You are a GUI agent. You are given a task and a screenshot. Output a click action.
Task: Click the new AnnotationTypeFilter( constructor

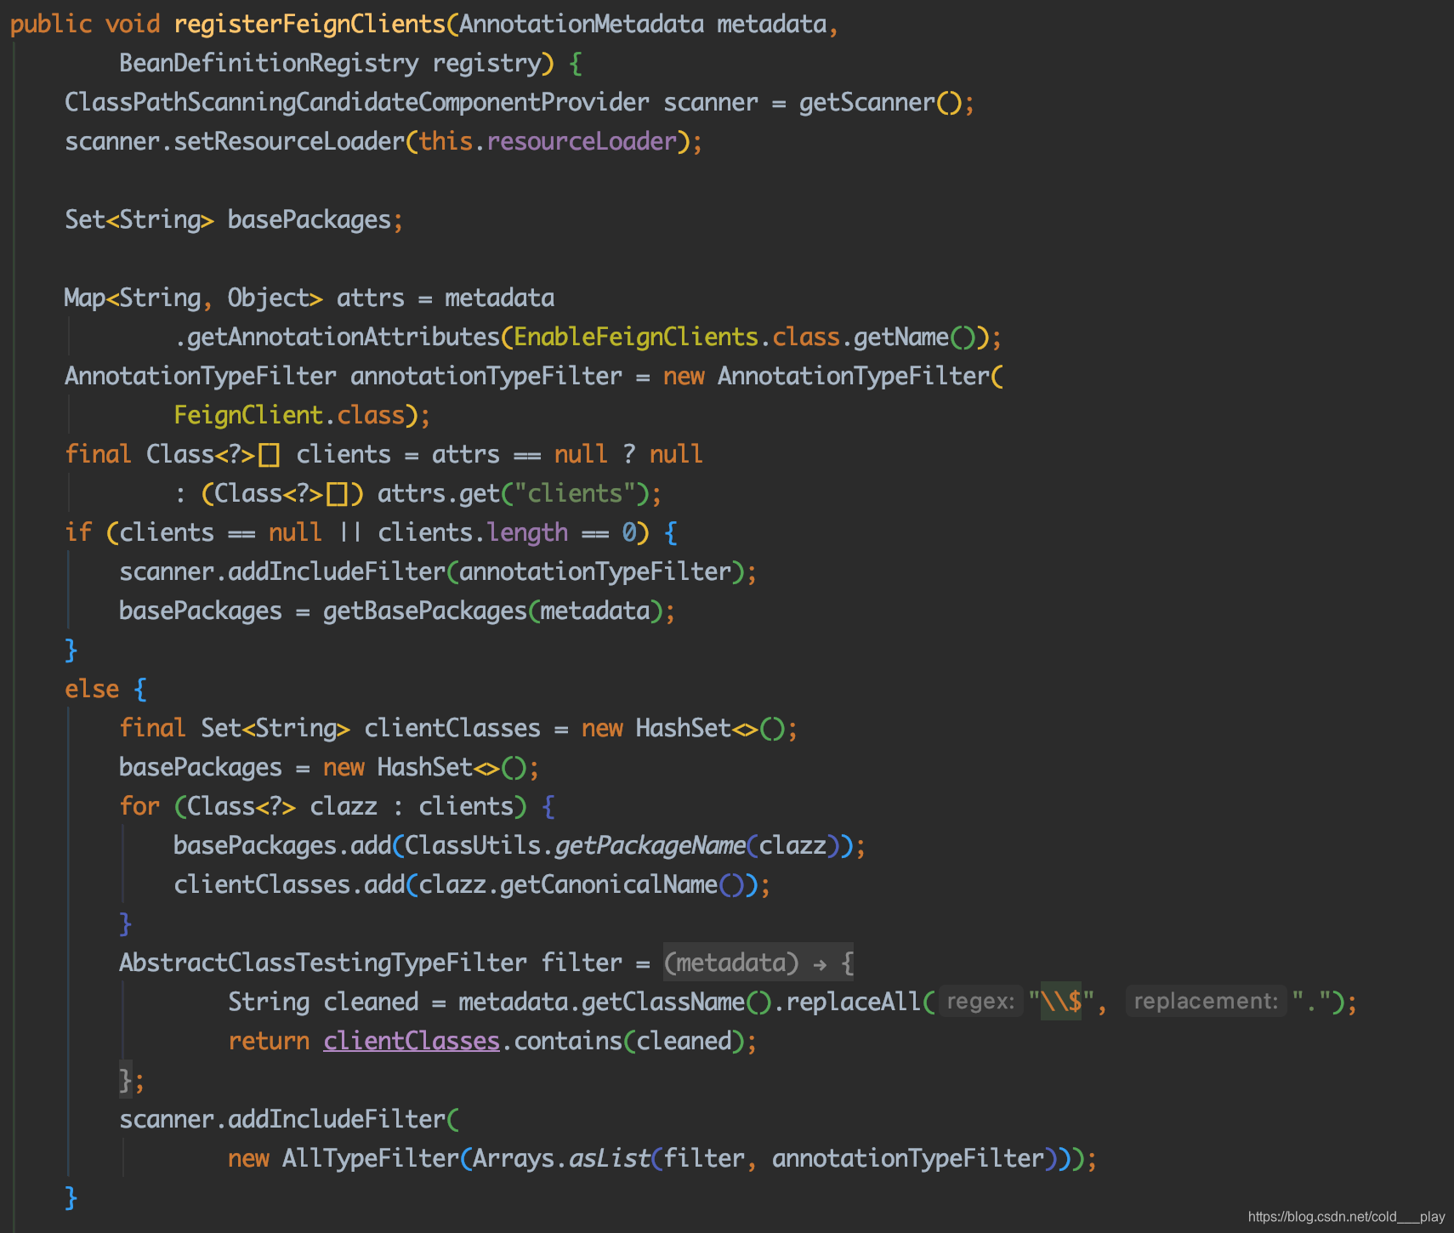(833, 376)
